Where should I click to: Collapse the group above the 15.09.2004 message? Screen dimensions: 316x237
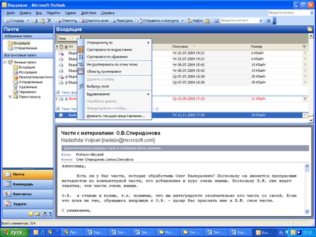(58, 92)
